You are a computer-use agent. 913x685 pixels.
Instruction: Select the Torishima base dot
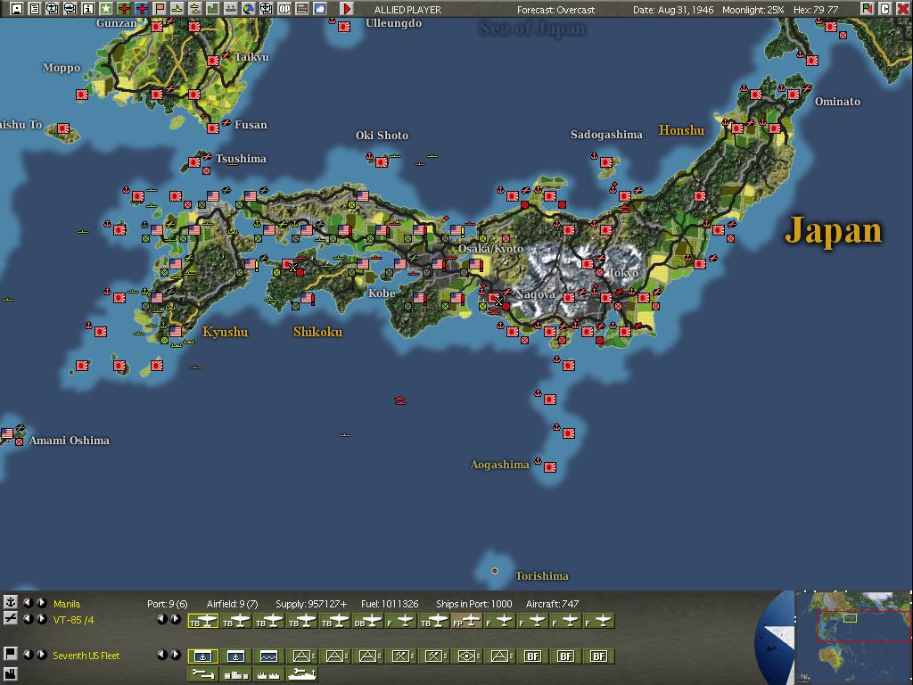point(494,571)
